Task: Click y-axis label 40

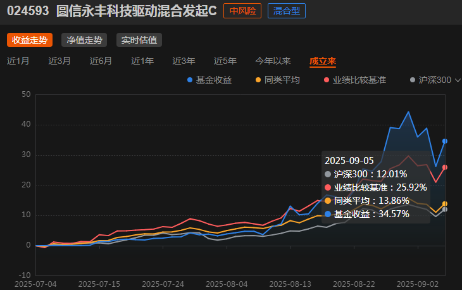Action: pos(26,124)
